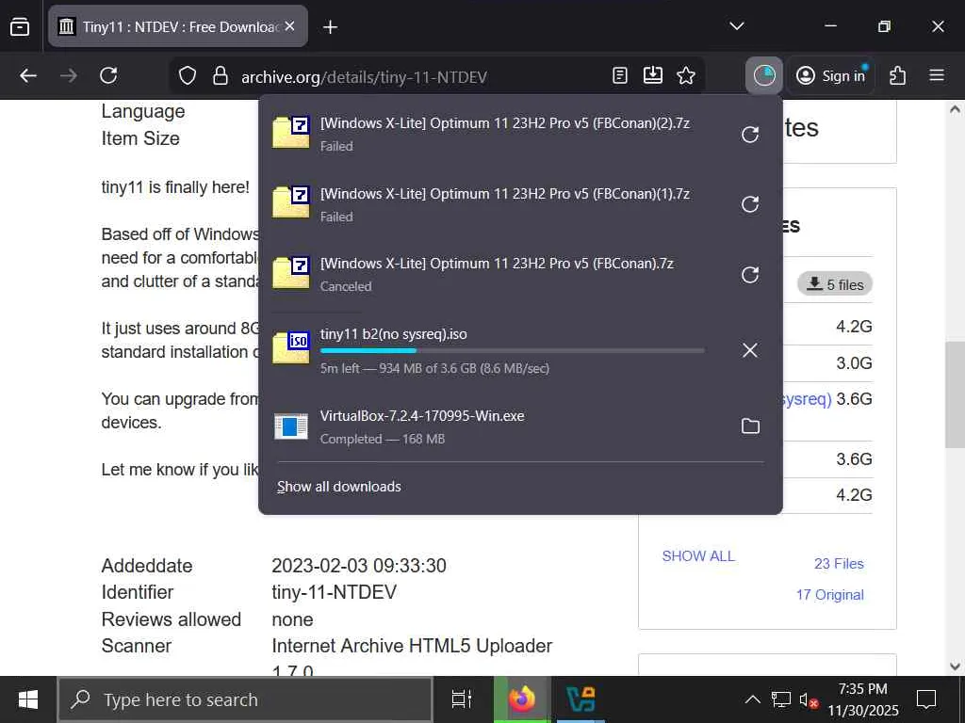This screenshot has height=723, width=965.
Task: Toggle the downloads panel button
Action: tap(763, 75)
